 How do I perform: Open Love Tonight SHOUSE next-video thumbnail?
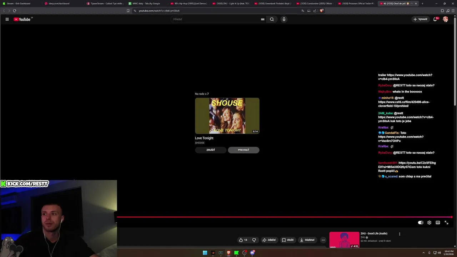(x=227, y=116)
